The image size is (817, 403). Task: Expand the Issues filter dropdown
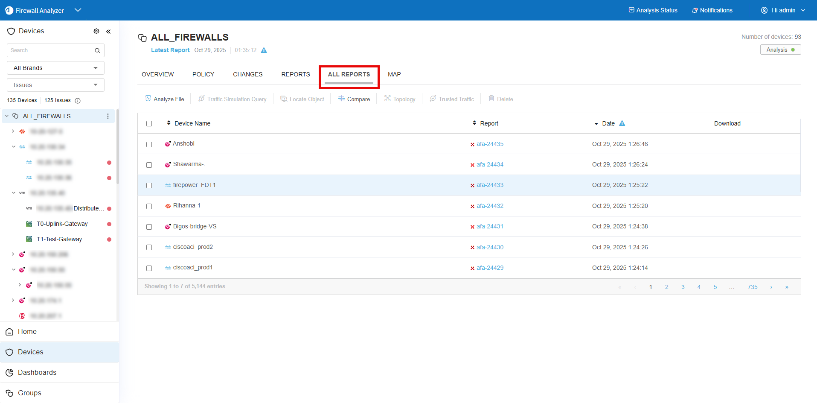[x=55, y=85]
